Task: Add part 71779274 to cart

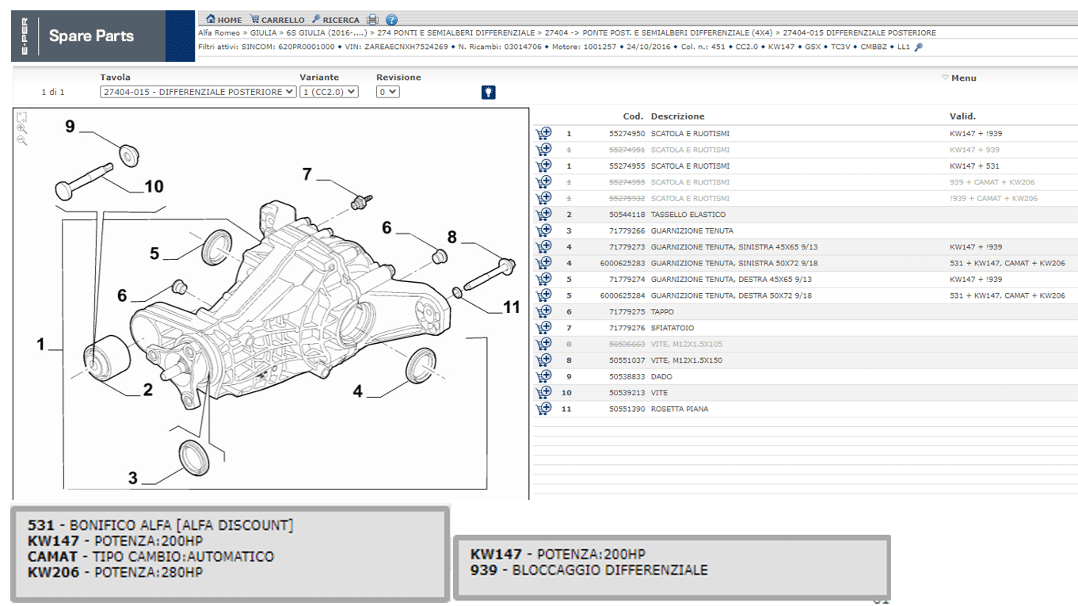Action: pyautogui.click(x=543, y=280)
